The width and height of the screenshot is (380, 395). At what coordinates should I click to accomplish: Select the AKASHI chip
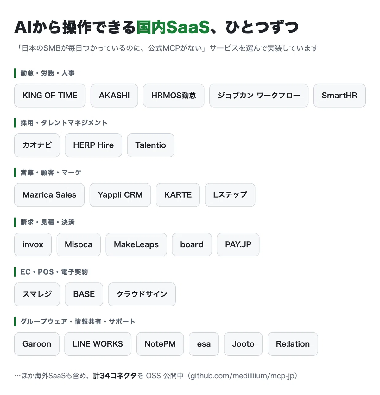click(x=114, y=96)
